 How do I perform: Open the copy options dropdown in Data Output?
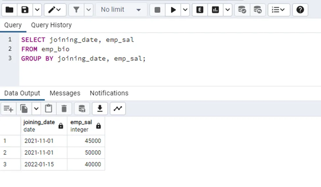tap(36, 109)
